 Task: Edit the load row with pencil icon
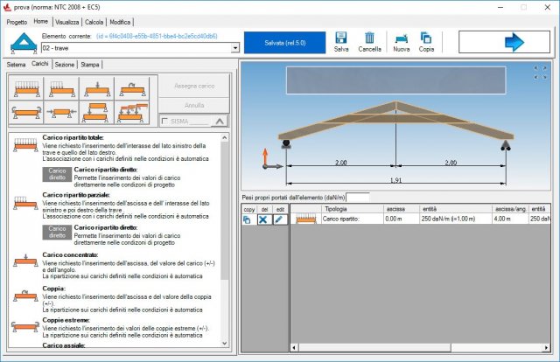click(279, 219)
